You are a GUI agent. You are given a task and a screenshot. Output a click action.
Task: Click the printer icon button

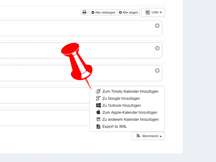[x=84, y=12]
